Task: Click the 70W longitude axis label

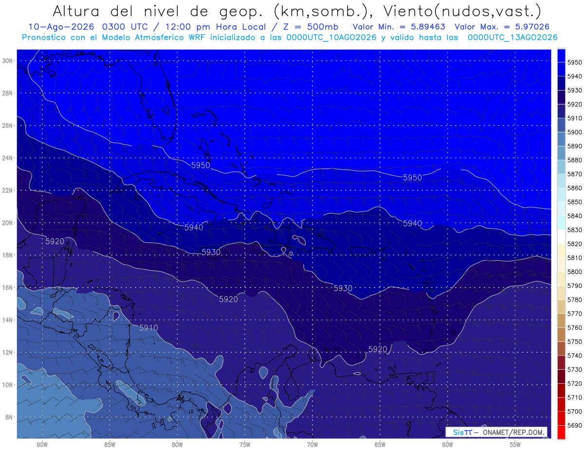Action: 312,445
